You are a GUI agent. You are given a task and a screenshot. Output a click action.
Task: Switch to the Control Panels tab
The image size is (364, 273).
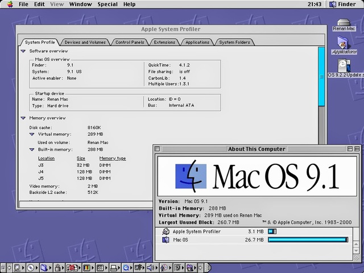(130, 42)
